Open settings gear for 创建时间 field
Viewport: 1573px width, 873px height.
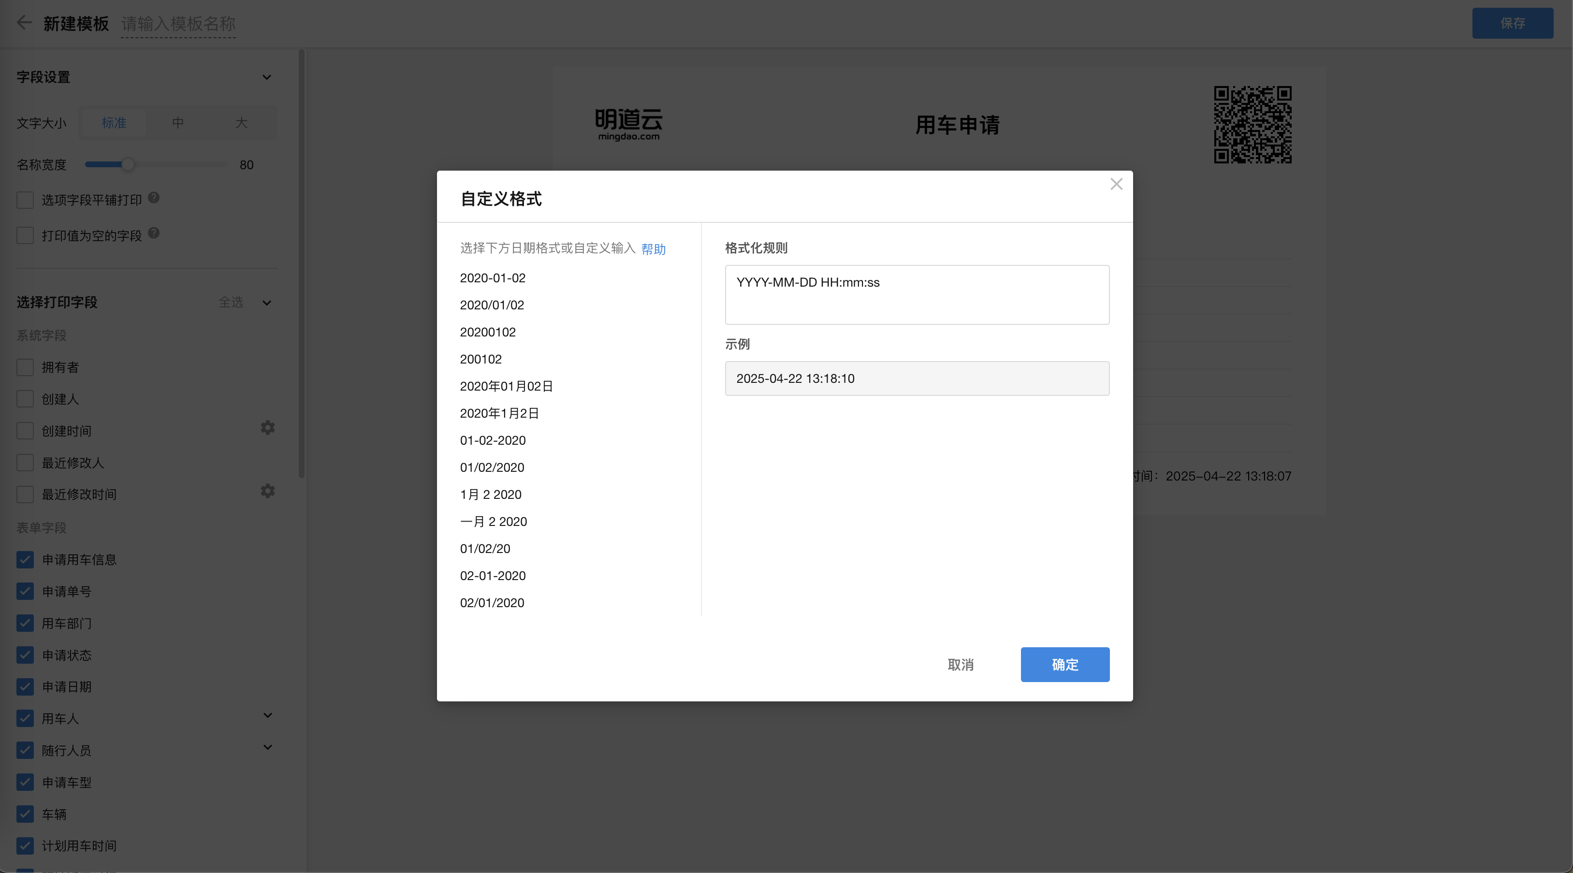coord(267,428)
